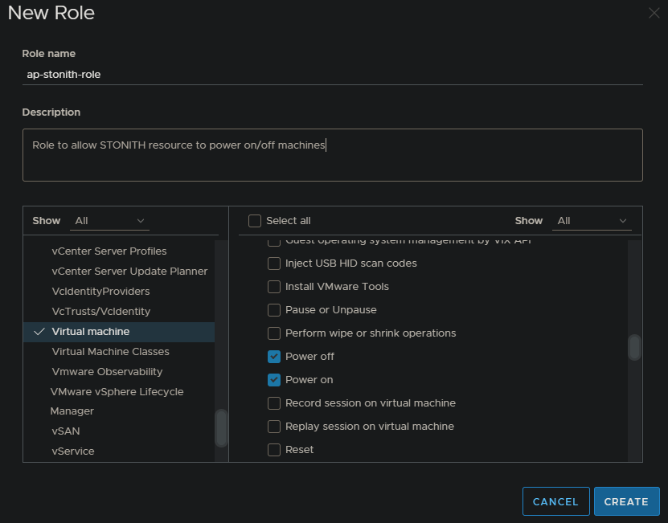Click the CANCEL button
This screenshot has width=668, height=523.
click(x=555, y=501)
